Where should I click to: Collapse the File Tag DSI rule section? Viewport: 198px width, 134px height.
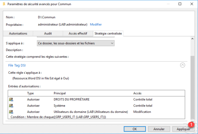[183, 65]
